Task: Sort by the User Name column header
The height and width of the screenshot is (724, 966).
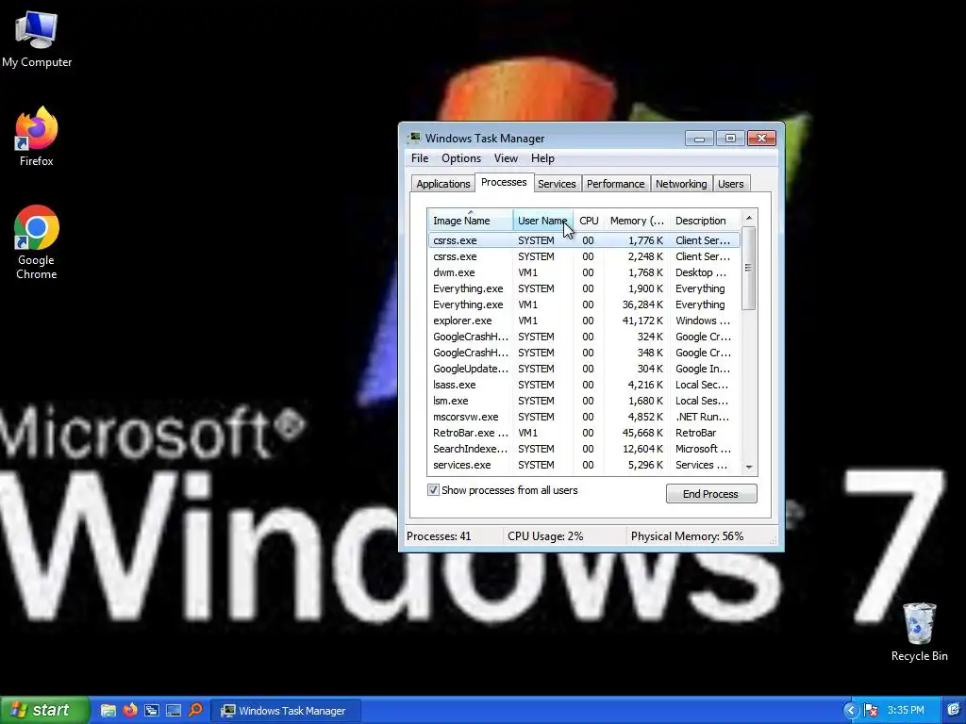Action: (x=542, y=221)
